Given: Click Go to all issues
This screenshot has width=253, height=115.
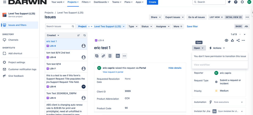Looking at the screenshot, I should point(197,17).
